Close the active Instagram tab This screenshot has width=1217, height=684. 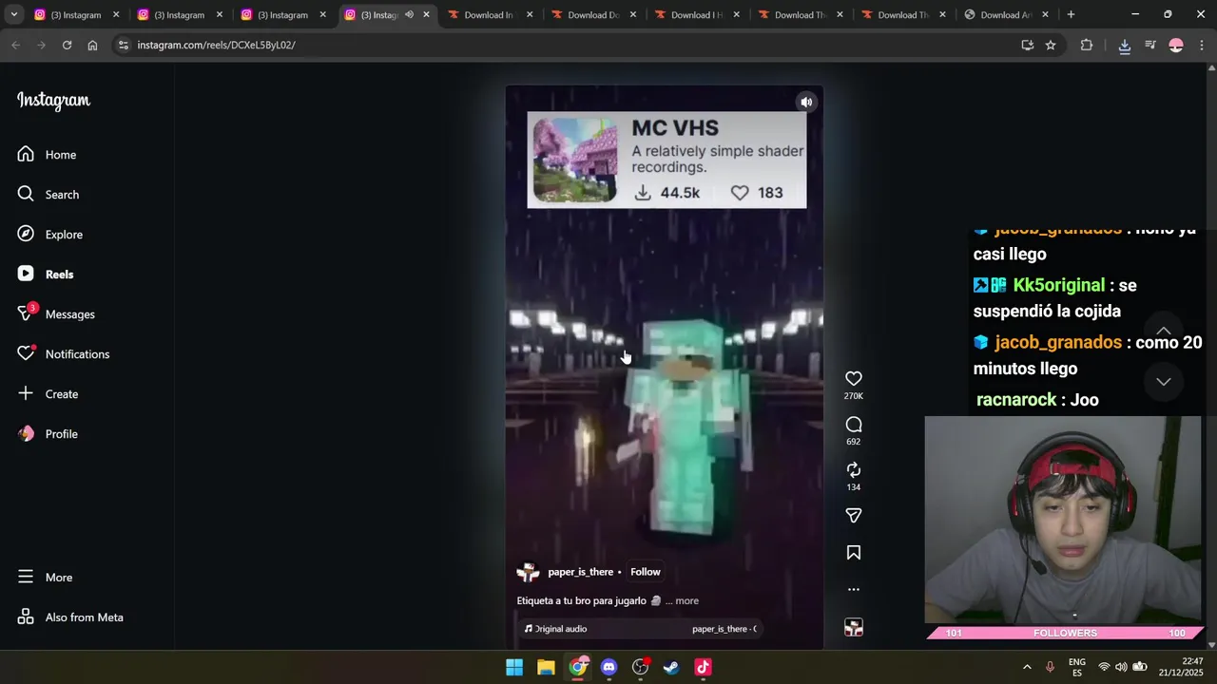[x=426, y=15]
